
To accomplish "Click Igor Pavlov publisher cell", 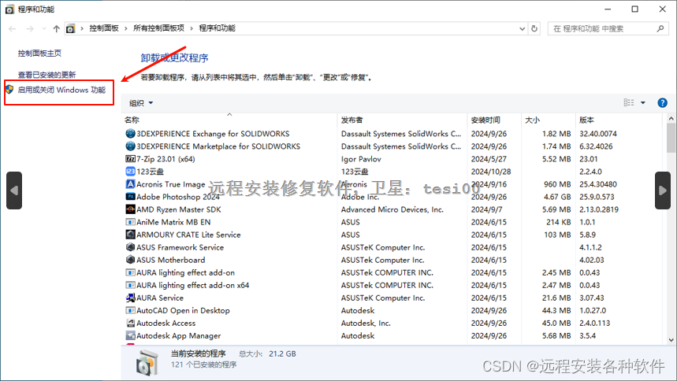I will point(362,159).
